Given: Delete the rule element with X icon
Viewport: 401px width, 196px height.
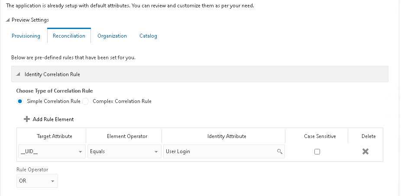Looking at the screenshot, I should pyautogui.click(x=365, y=151).
